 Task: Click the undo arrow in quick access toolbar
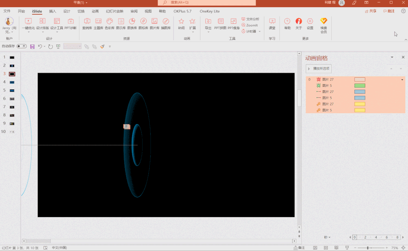pos(40,46)
